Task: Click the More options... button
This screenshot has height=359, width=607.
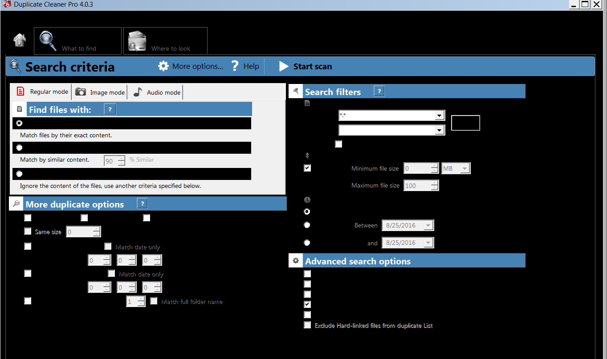Action: [197, 66]
